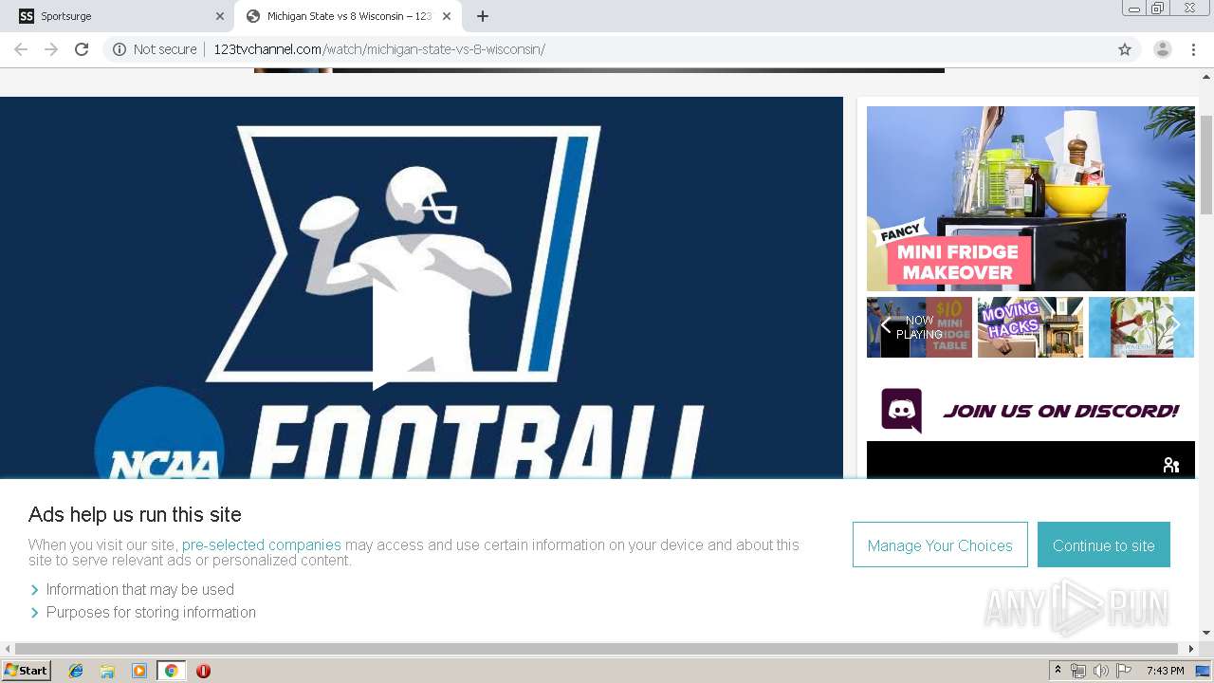
Task: Open the pre-selected companies link
Action: 261,545
